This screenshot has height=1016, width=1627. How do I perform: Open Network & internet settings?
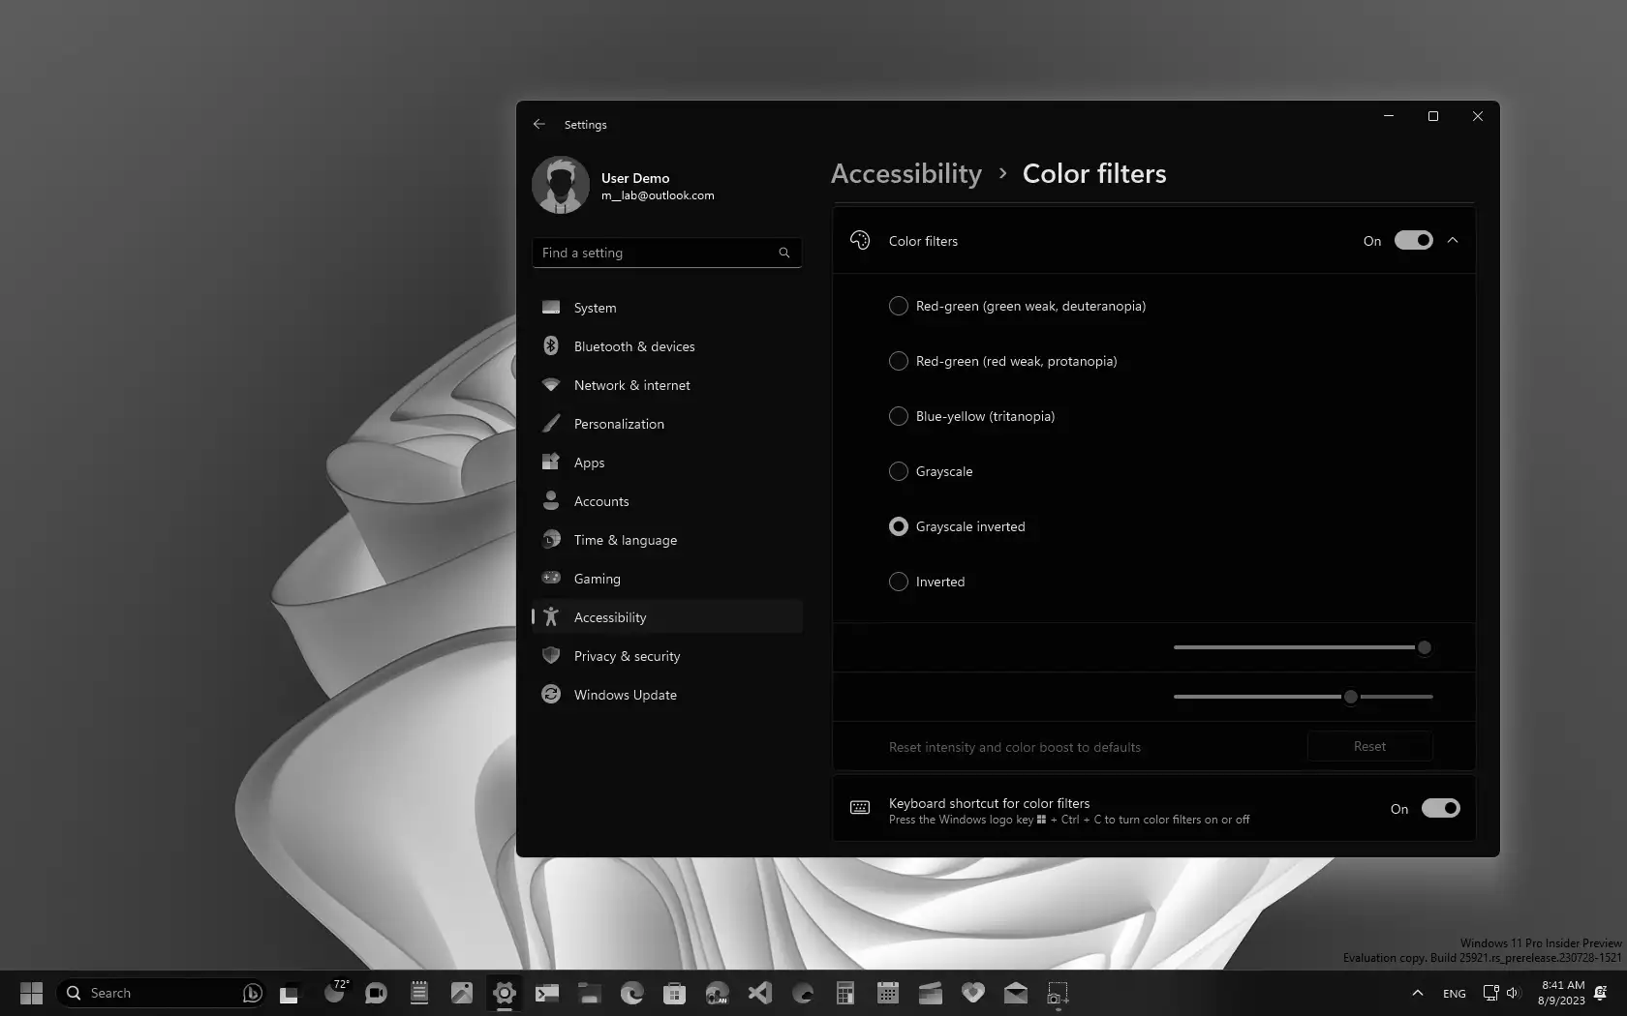(x=631, y=385)
